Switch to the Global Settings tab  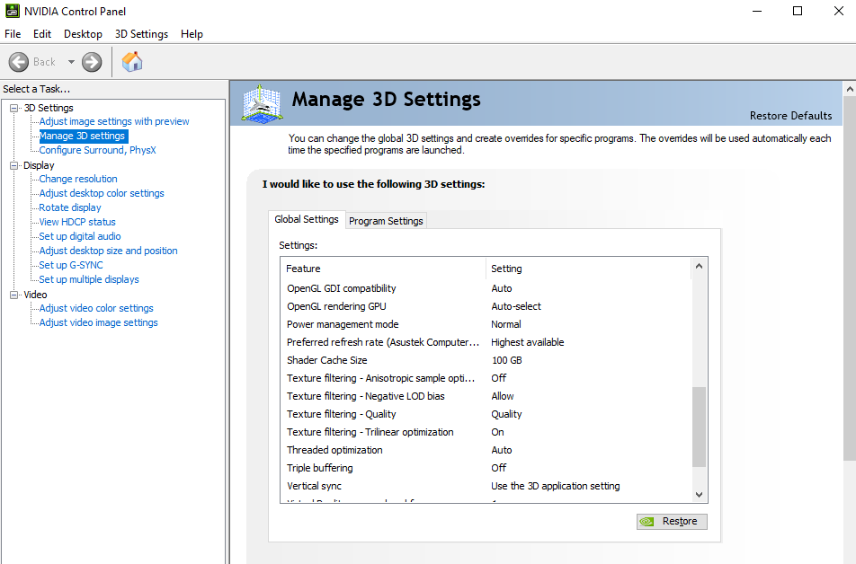click(x=307, y=219)
